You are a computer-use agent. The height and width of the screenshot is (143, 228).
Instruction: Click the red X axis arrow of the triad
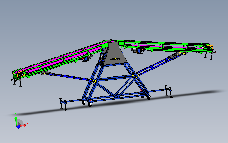(23, 125)
